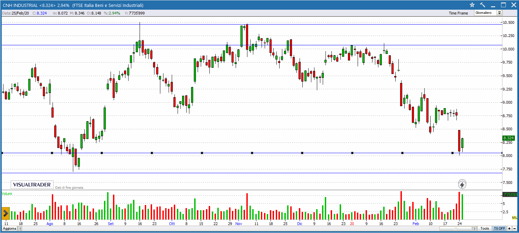Click the Set month label on time axis
519x233 pixels.
click(x=111, y=224)
